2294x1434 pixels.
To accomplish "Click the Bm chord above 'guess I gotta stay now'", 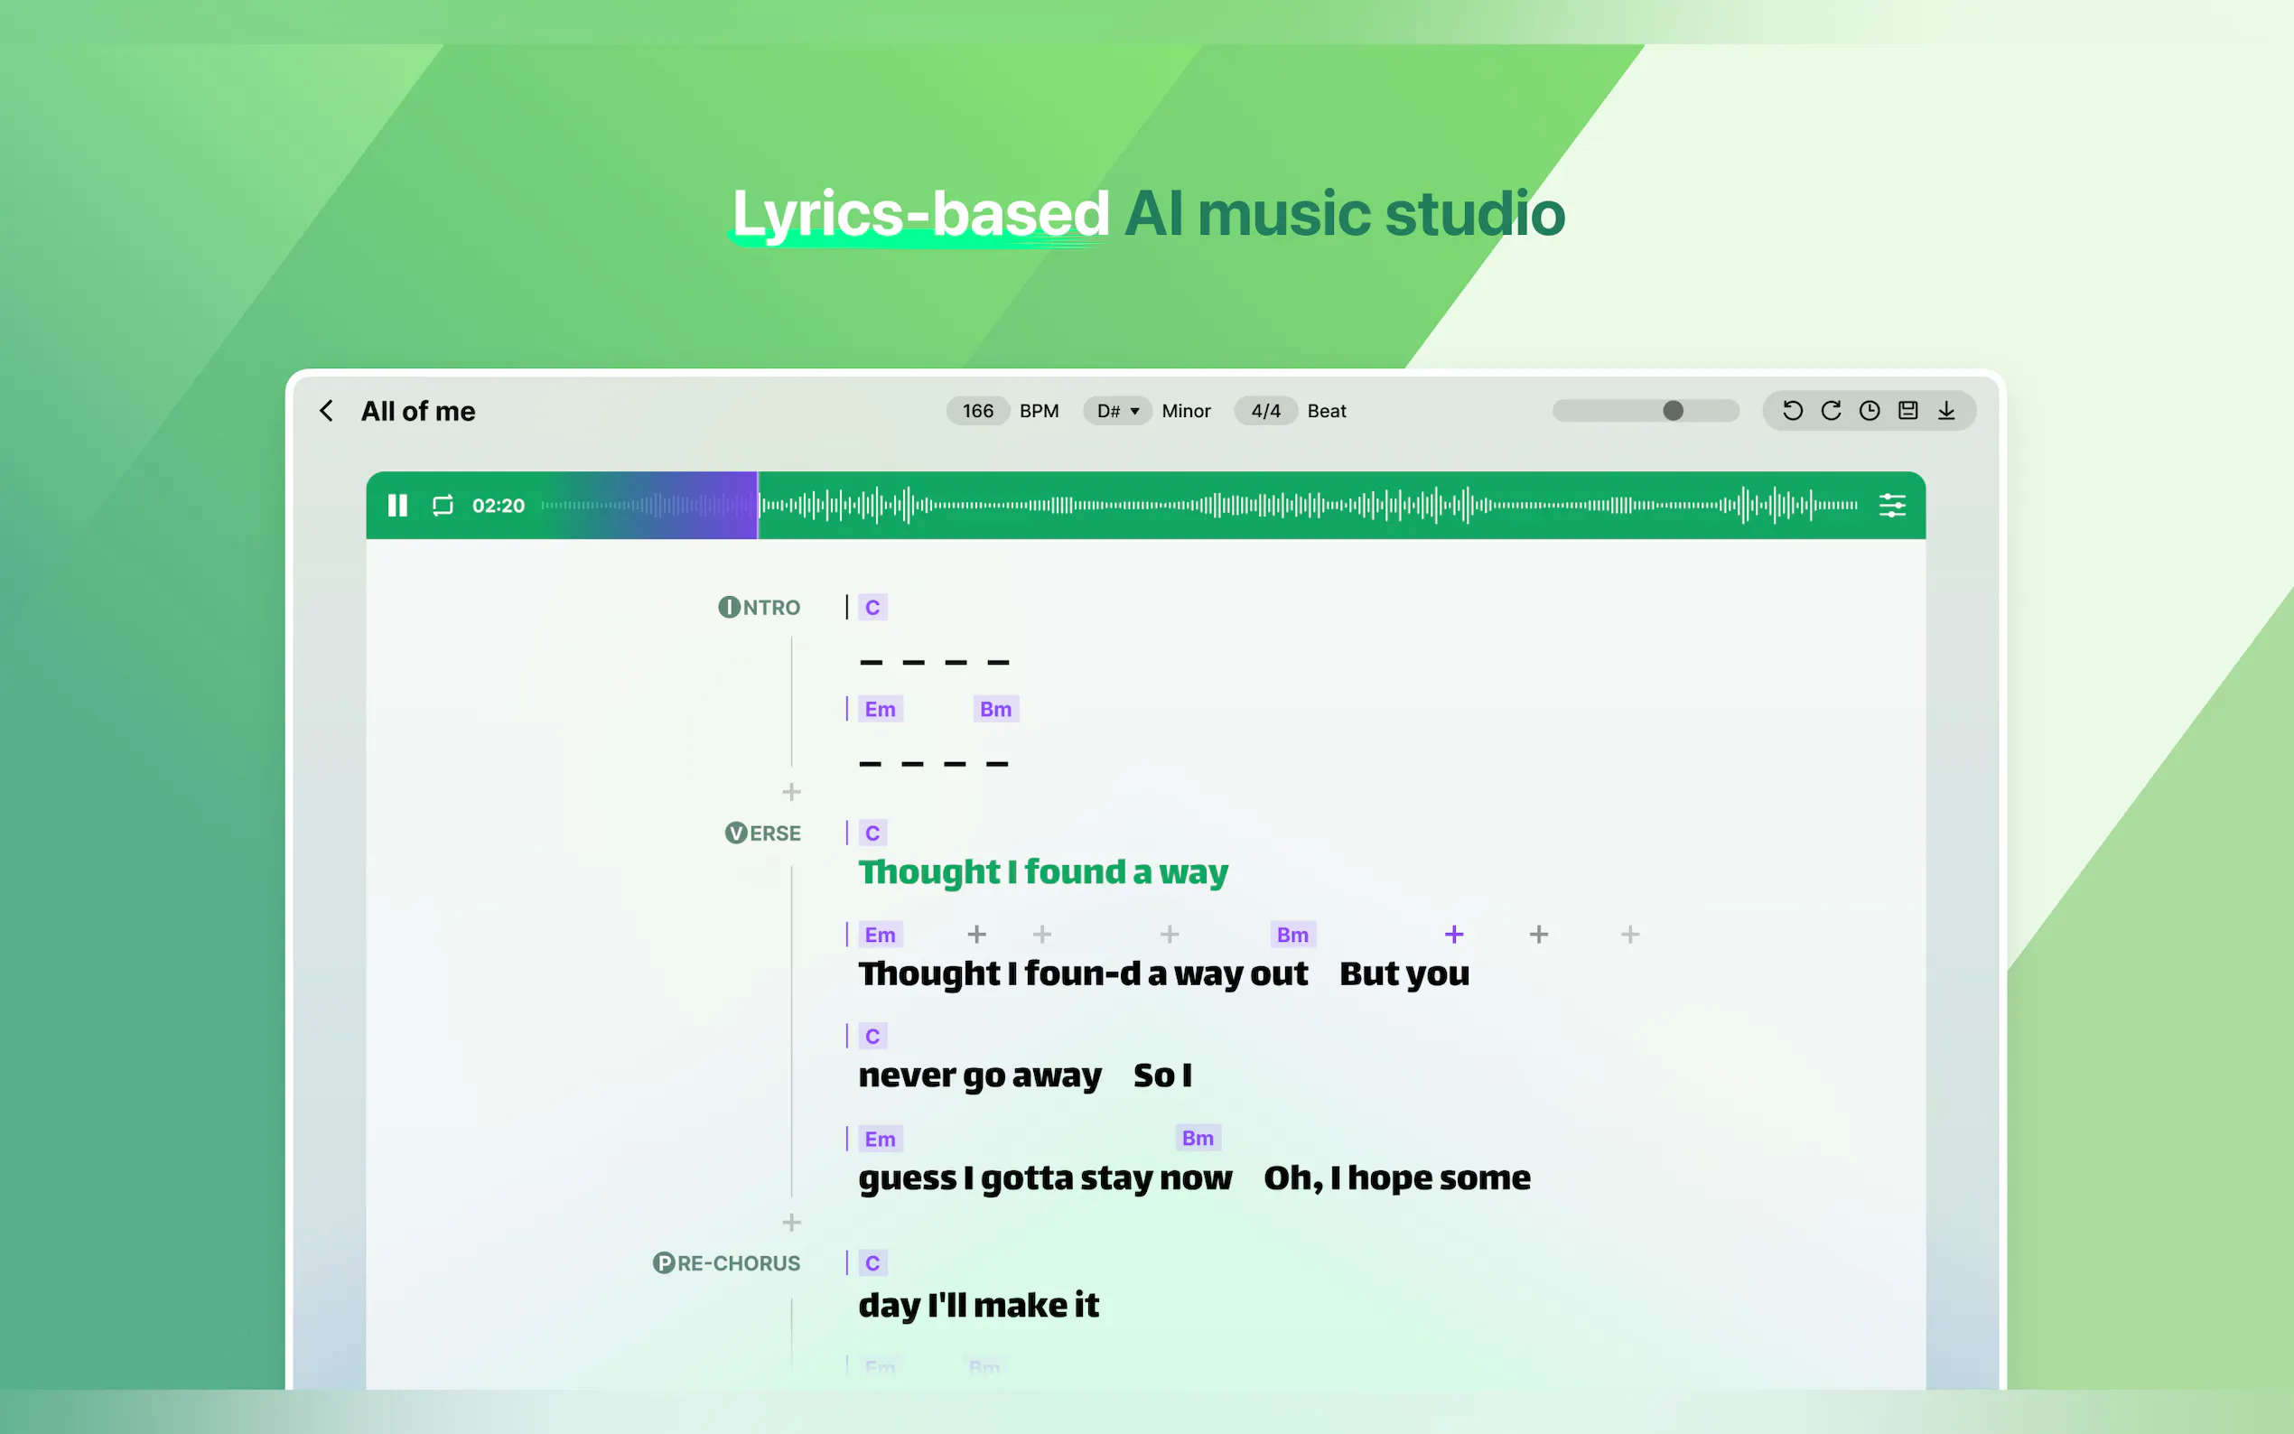I will (x=1197, y=1137).
